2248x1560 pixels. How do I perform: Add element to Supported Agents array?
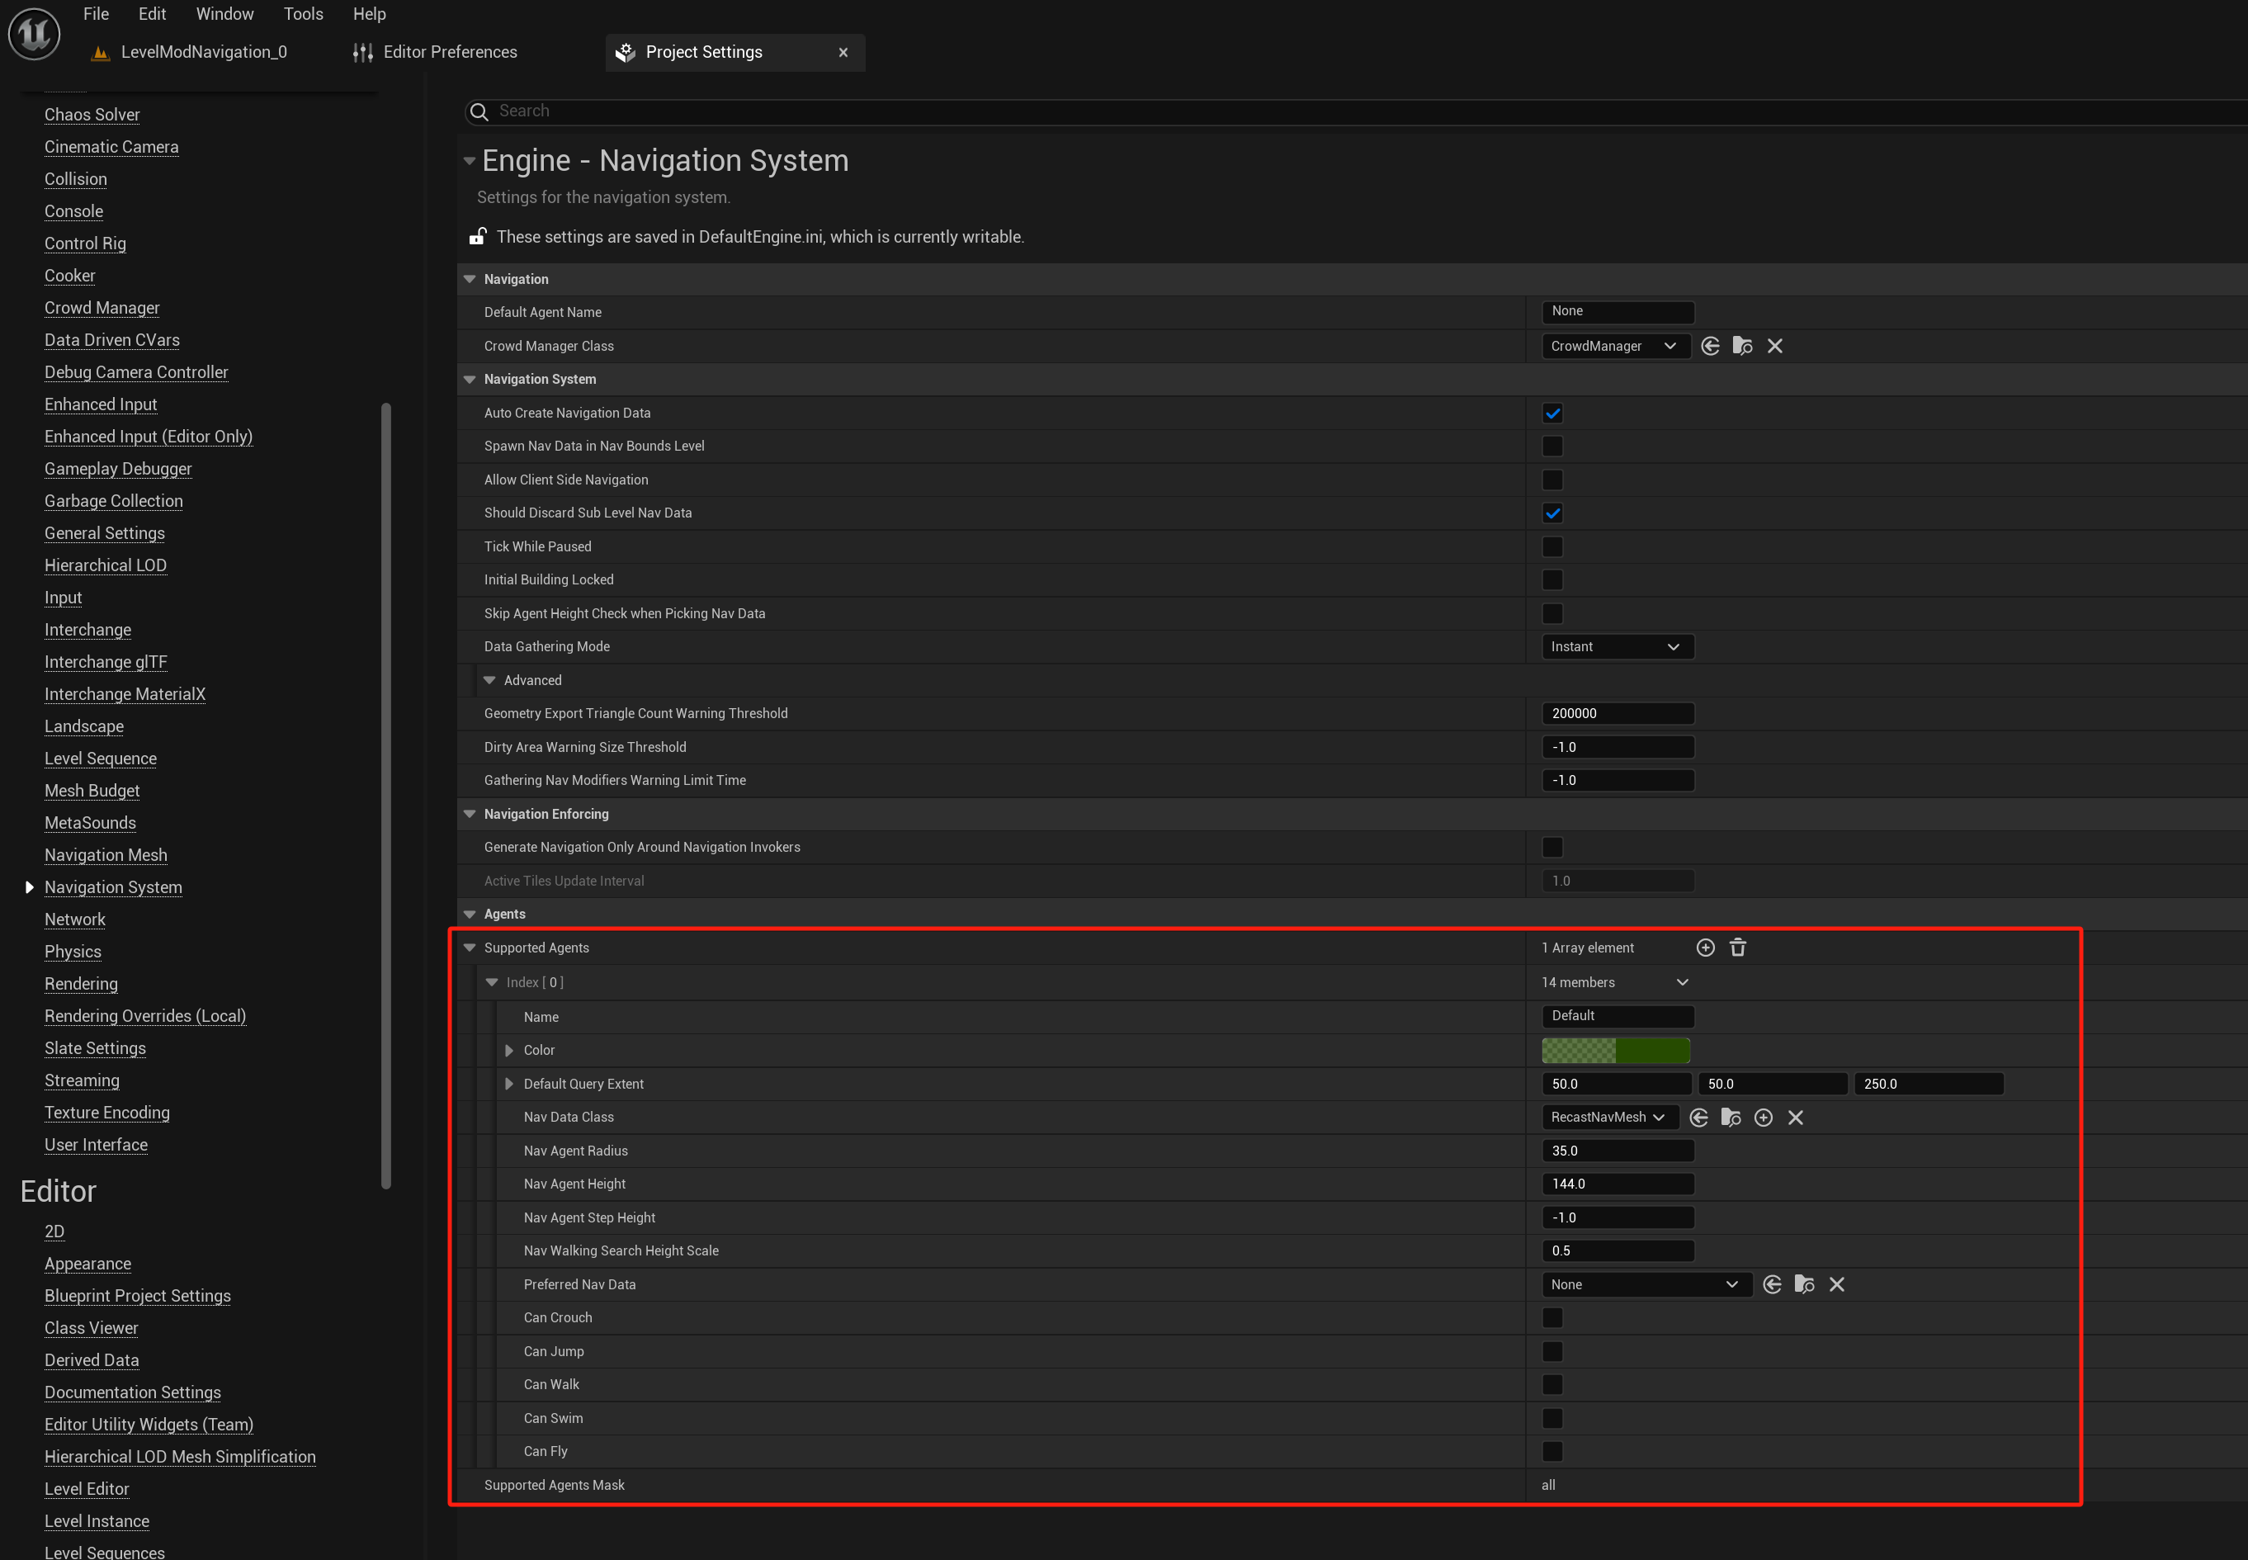(1706, 948)
